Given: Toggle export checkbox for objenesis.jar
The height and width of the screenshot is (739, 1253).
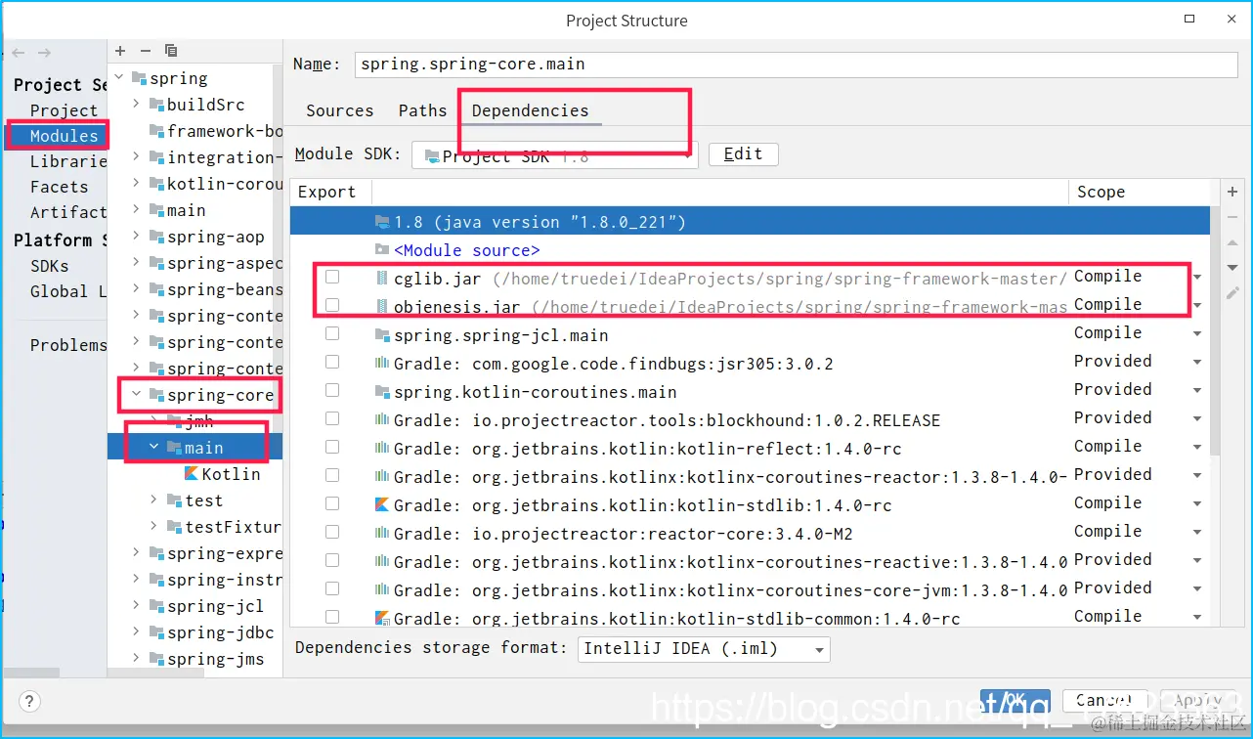Looking at the screenshot, I should 332,305.
